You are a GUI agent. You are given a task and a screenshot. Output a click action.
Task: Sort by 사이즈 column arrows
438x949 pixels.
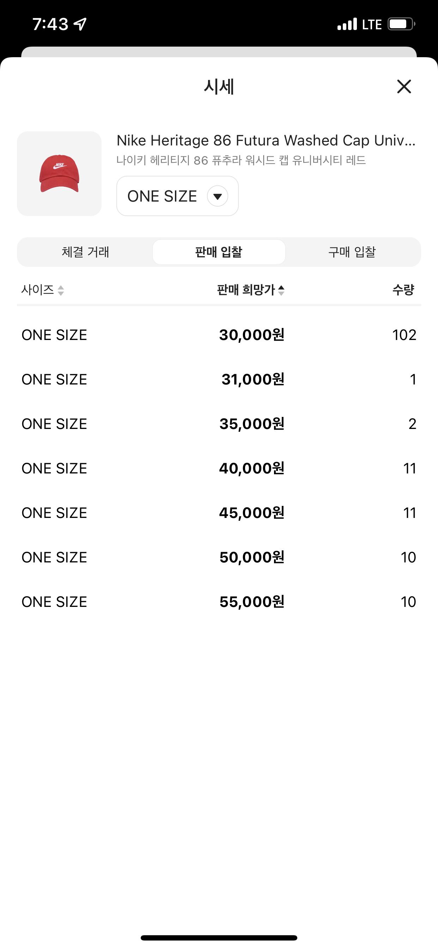click(61, 290)
